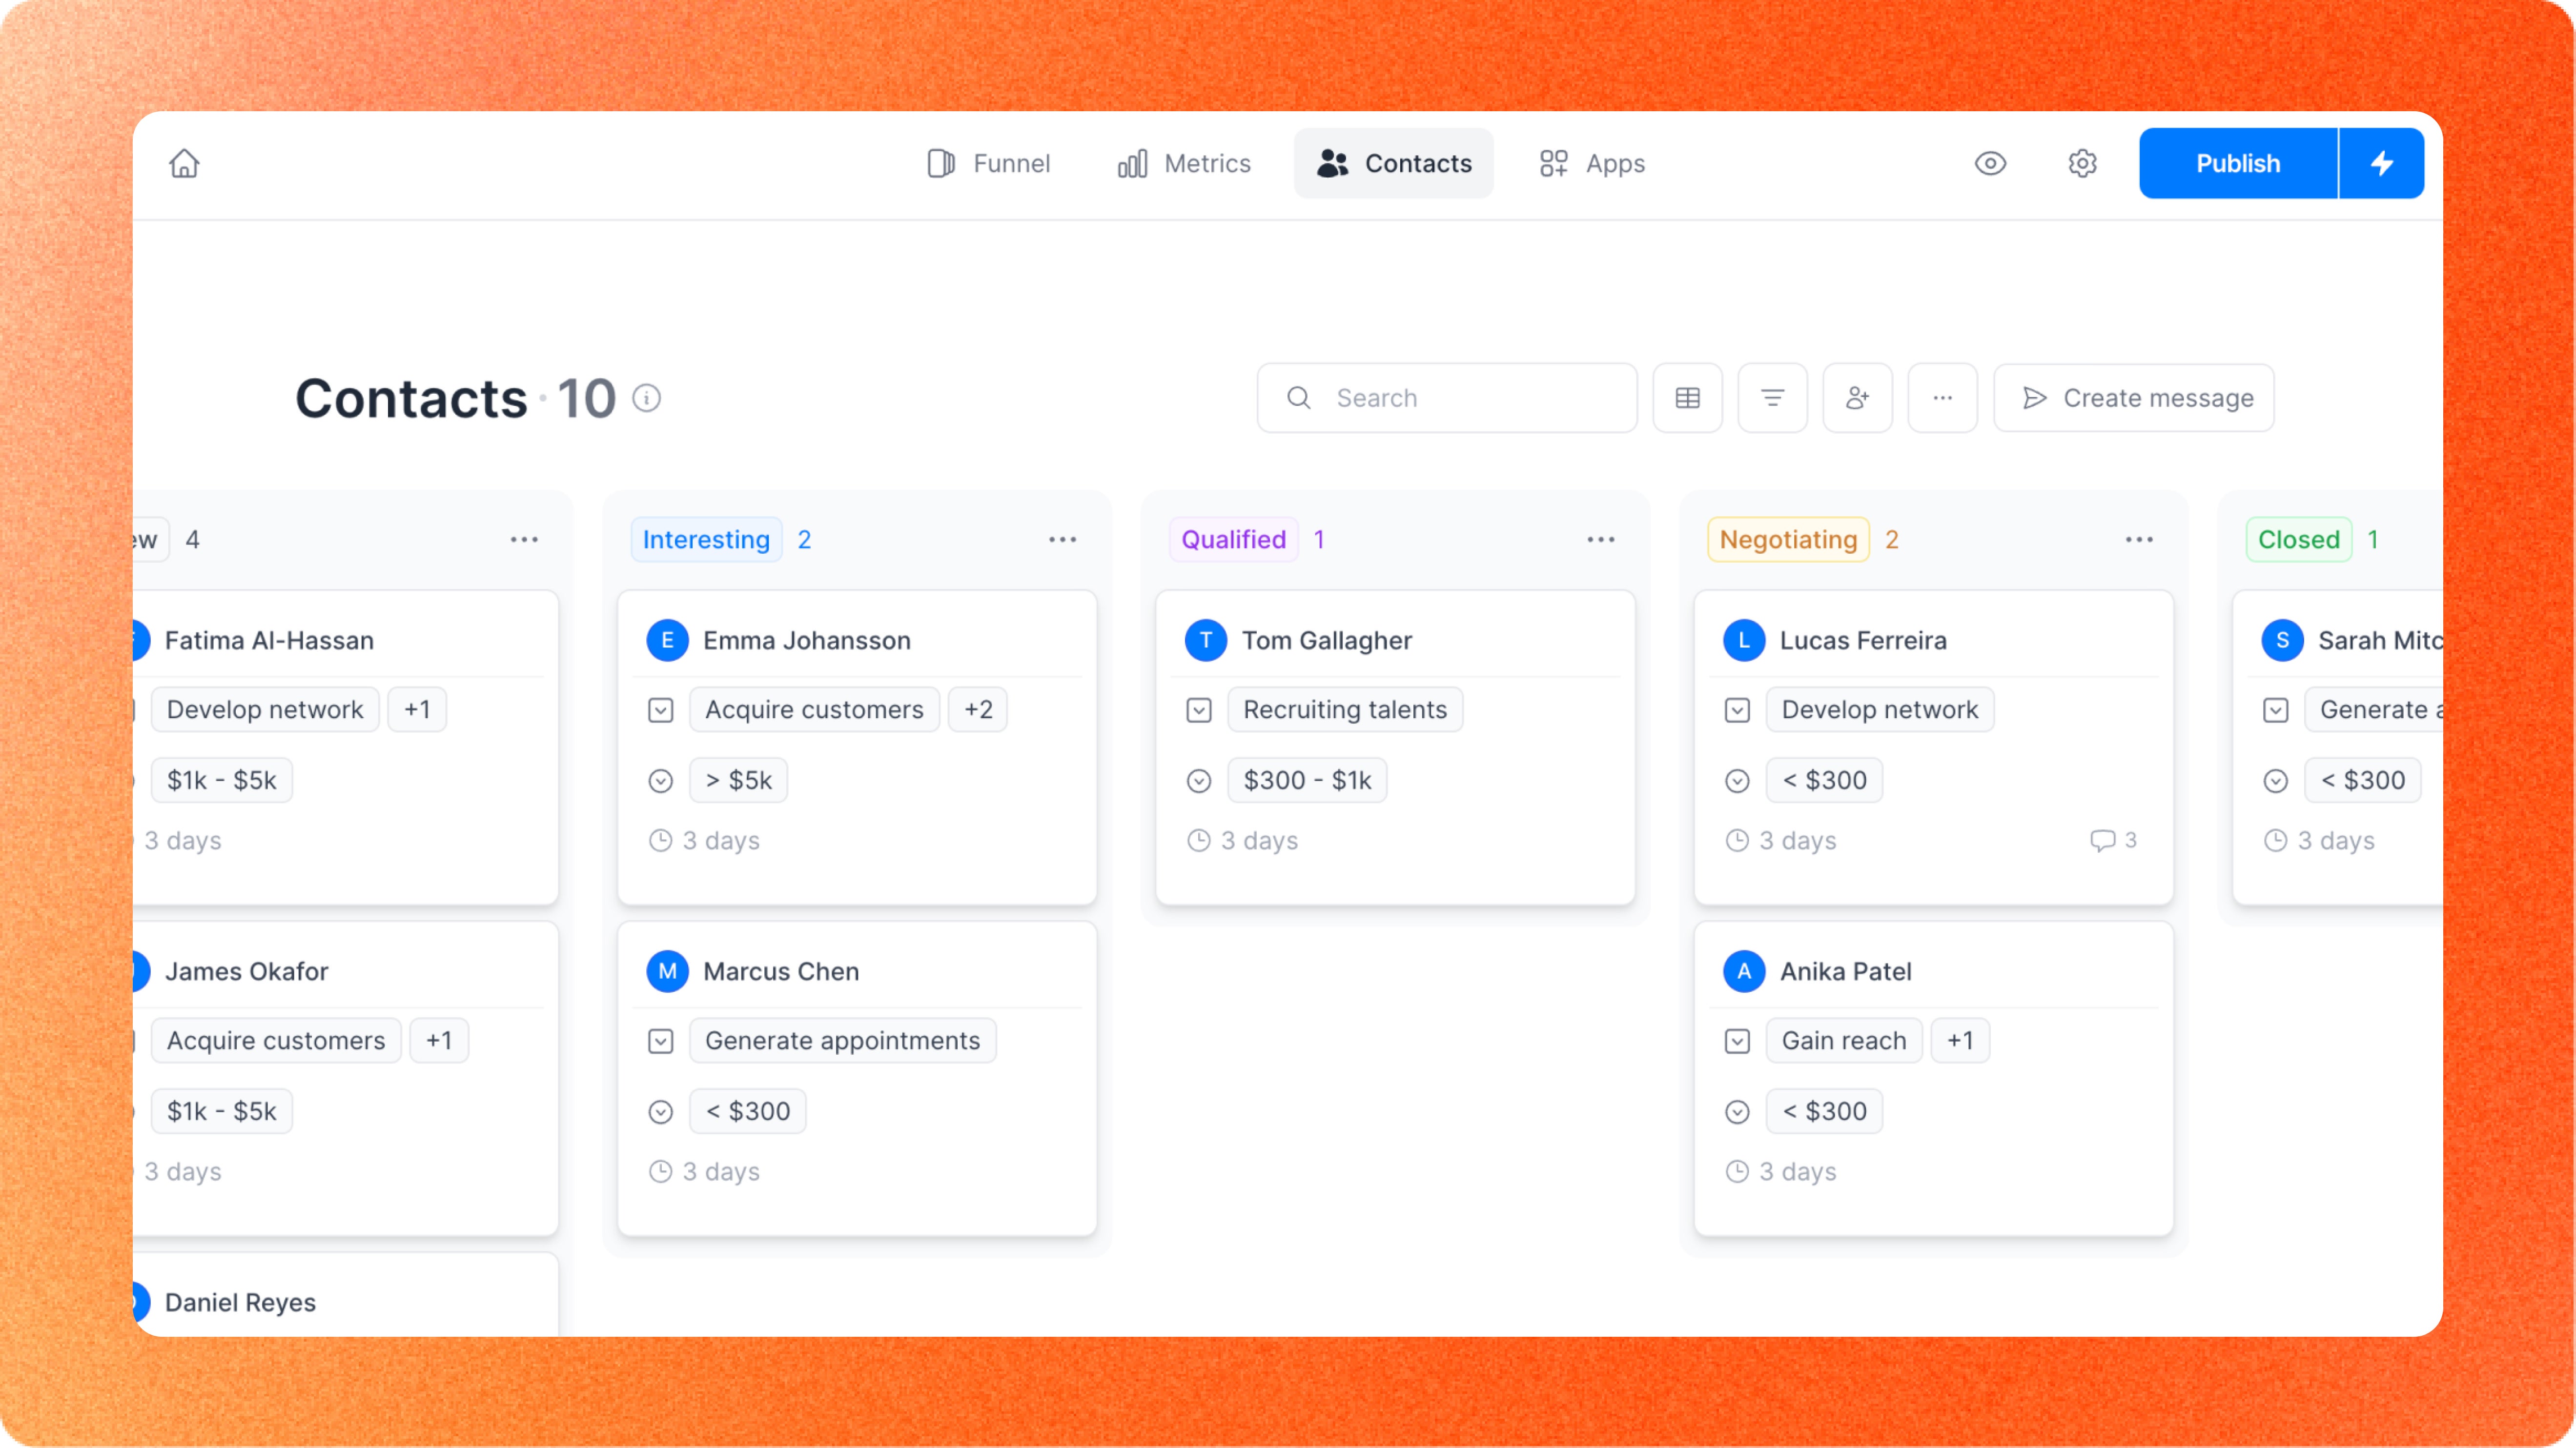This screenshot has height=1448, width=2576.
Task: Click goal icon on Lucas Ferreira's card
Action: 1738,710
